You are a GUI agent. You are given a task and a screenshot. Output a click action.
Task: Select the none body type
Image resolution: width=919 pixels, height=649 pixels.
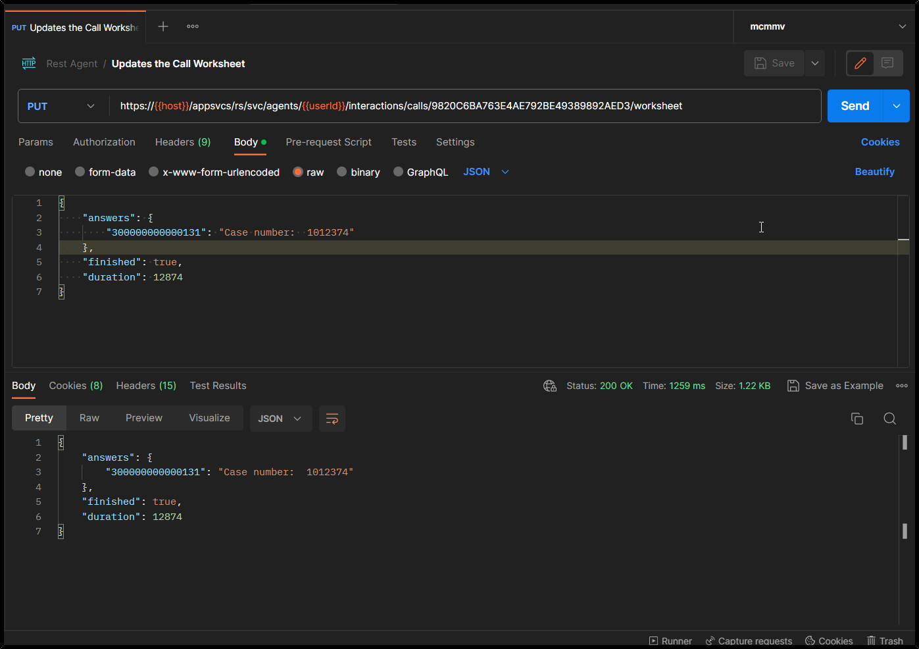pos(43,172)
